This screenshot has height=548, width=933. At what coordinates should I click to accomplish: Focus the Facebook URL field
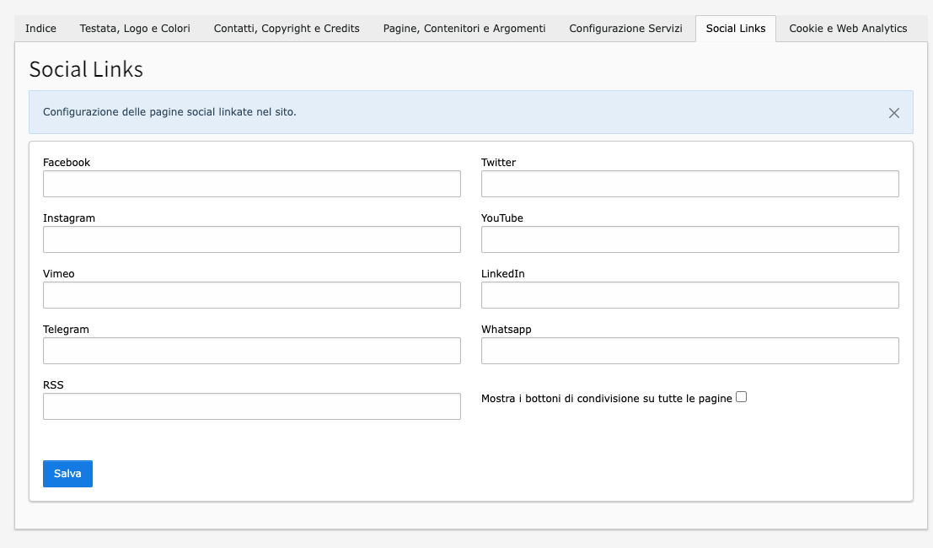[252, 184]
